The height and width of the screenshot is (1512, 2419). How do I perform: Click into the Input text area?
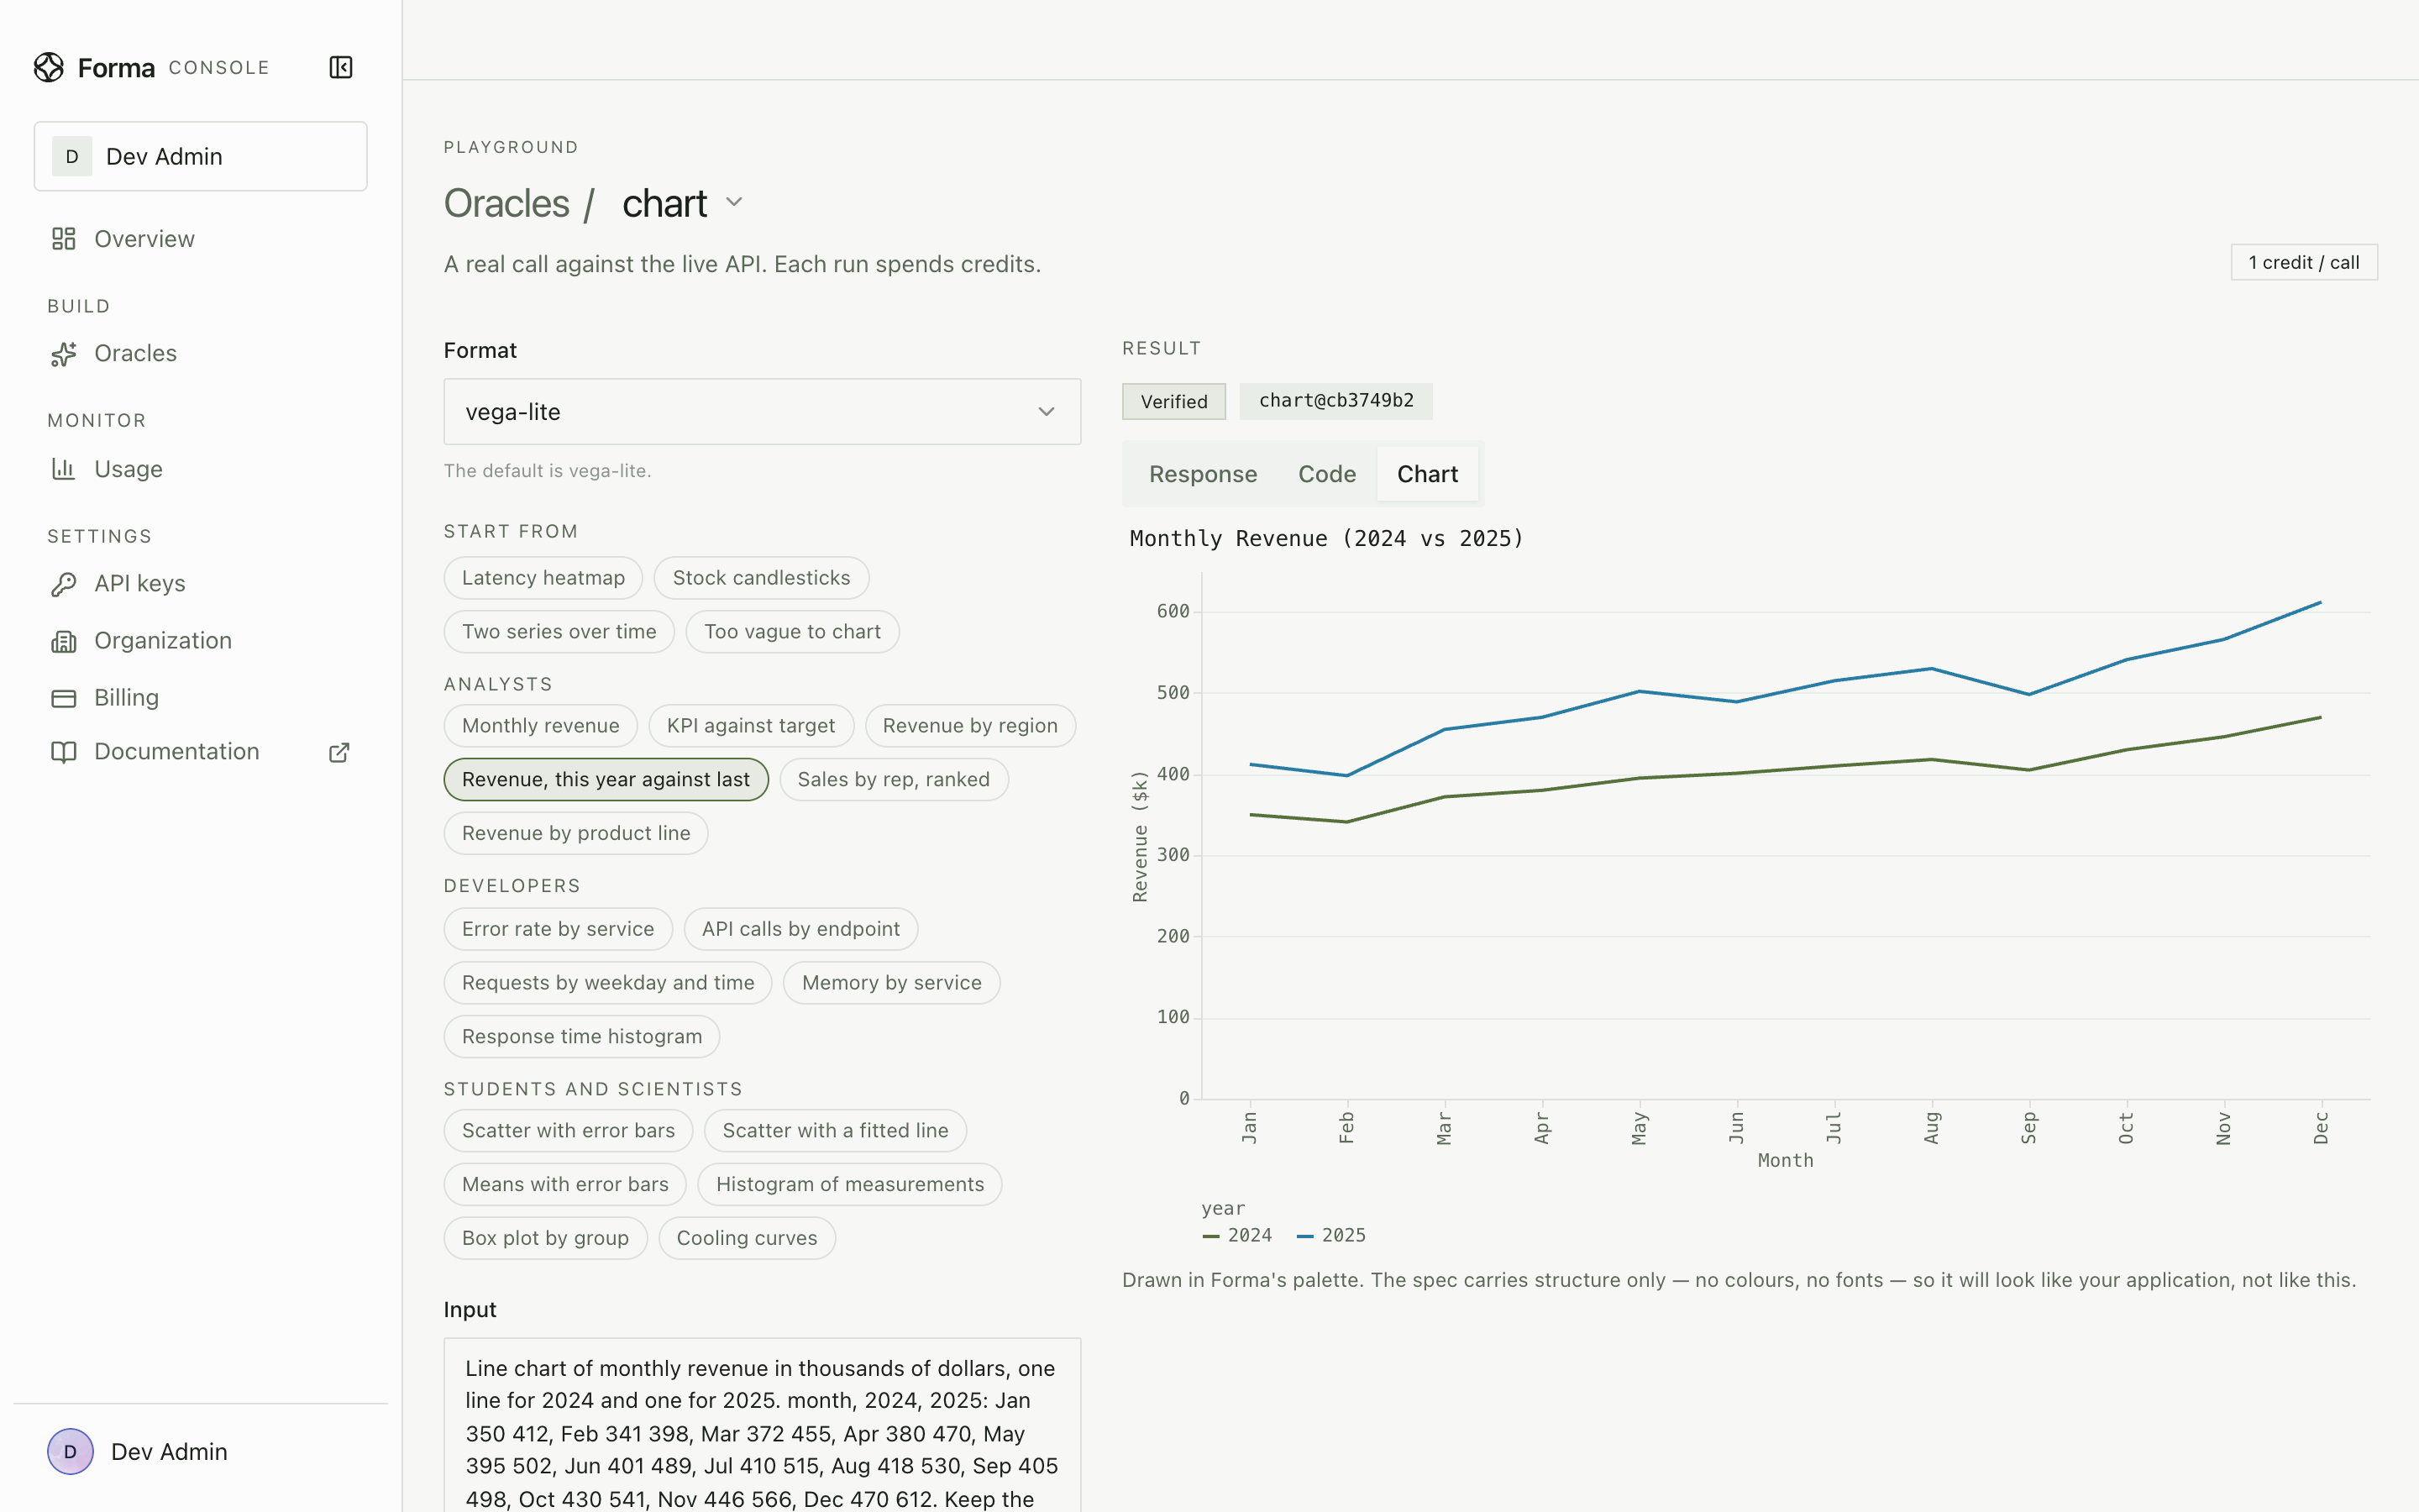click(x=762, y=1426)
